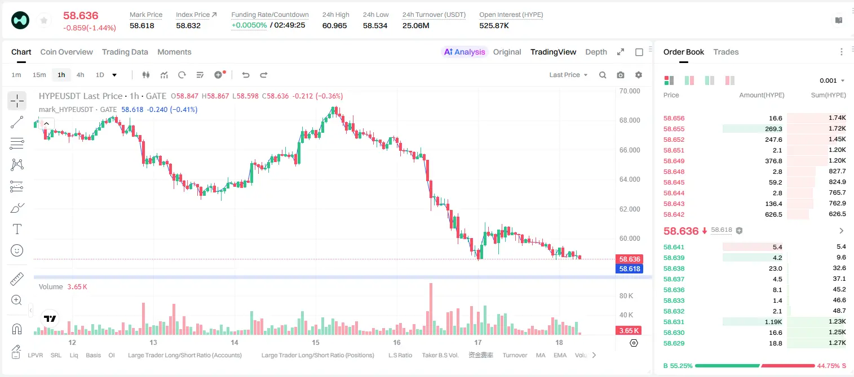Add HYPE to favorites with star
The height and width of the screenshot is (377, 854).
(x=43, y=21)
